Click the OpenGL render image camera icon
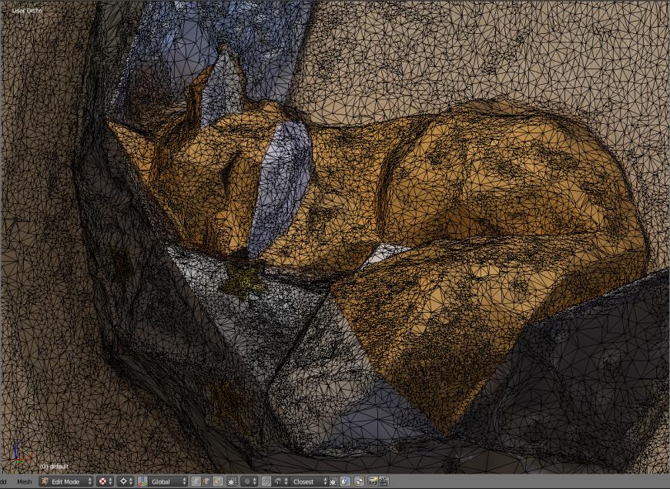 [373, 482]
